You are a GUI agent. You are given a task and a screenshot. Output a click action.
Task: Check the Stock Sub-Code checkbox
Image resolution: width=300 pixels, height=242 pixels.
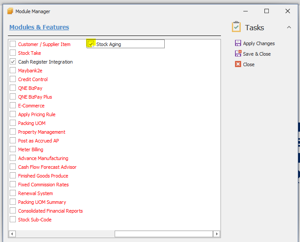[13, 219]
